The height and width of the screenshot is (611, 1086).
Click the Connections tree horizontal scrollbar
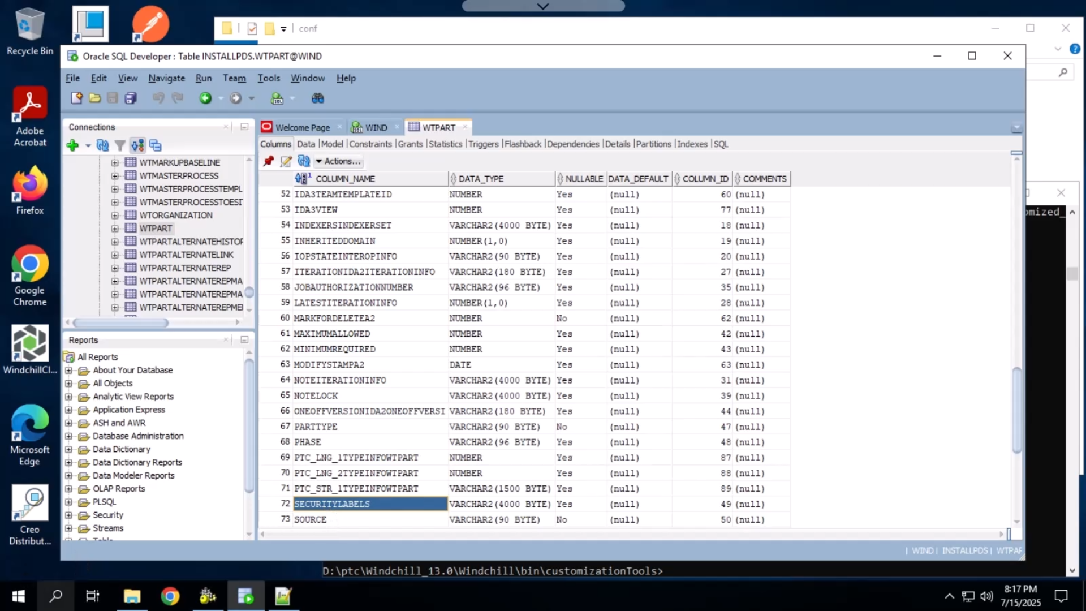(x=120, y=322)
